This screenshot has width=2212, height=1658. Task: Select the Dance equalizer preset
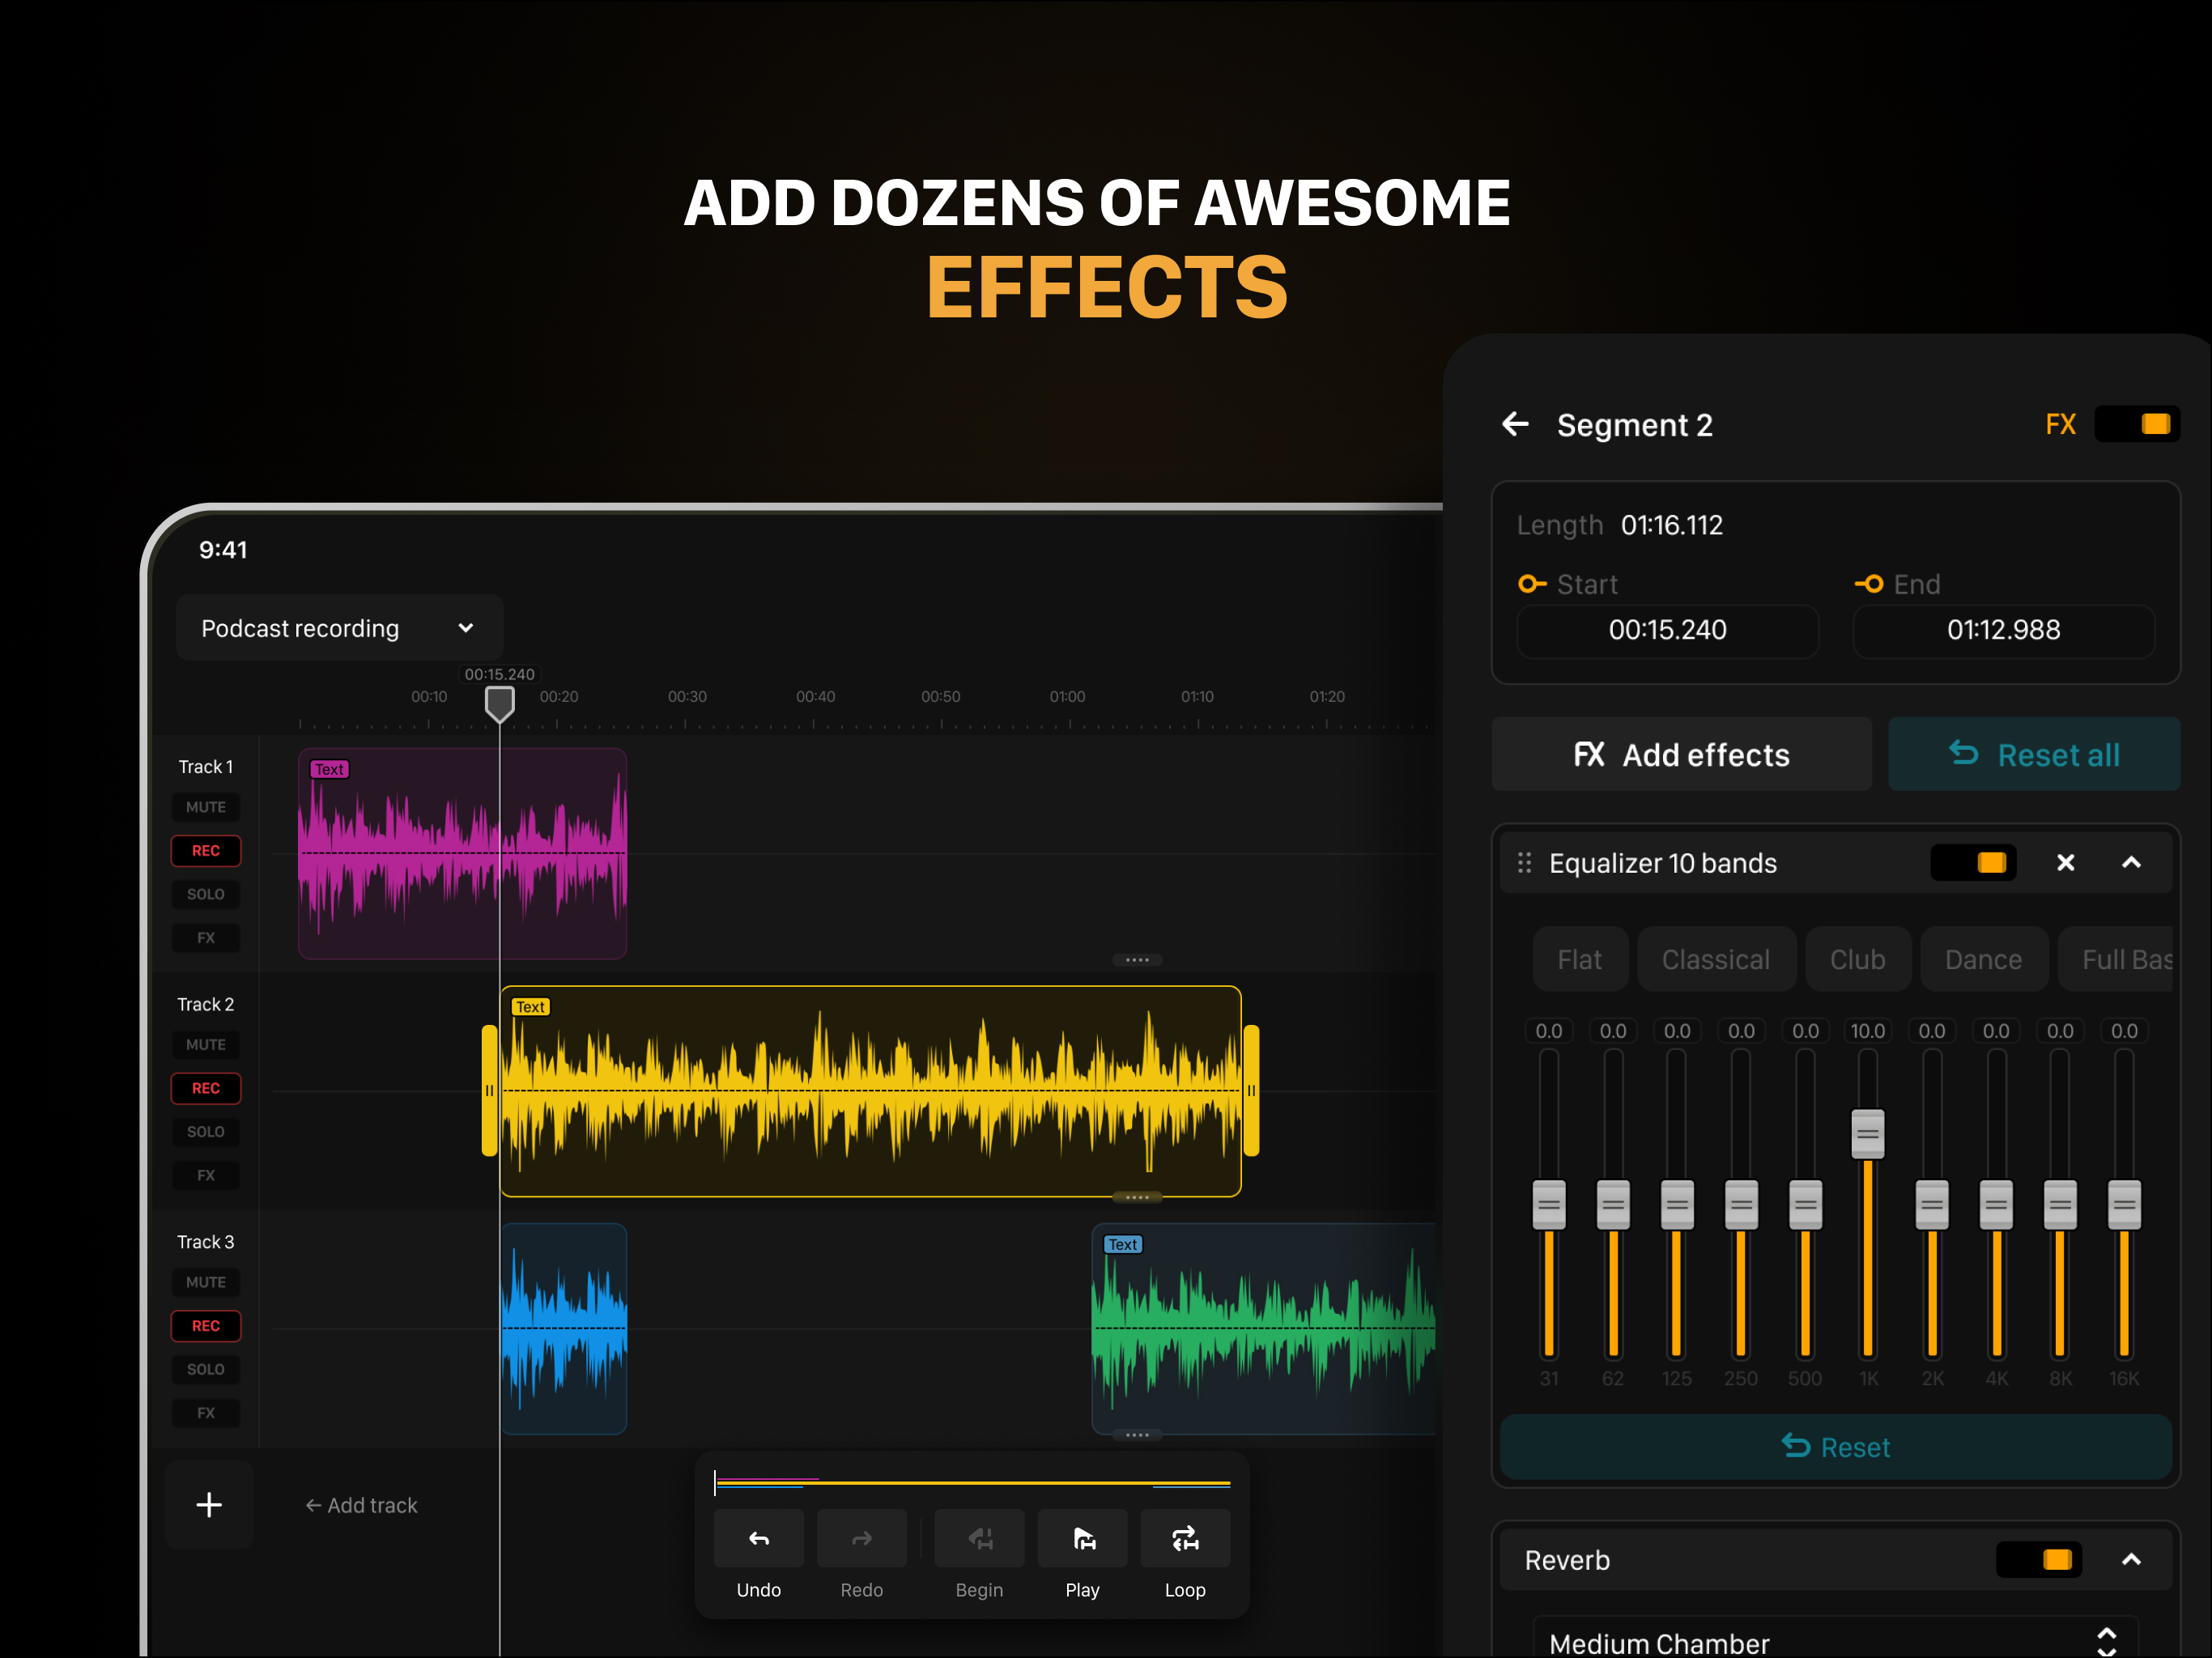click(1984, 959)
